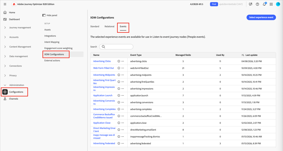
Task: Click the 04/08/2026, 5:20 PM date
Action: click(x=251, y=61)
